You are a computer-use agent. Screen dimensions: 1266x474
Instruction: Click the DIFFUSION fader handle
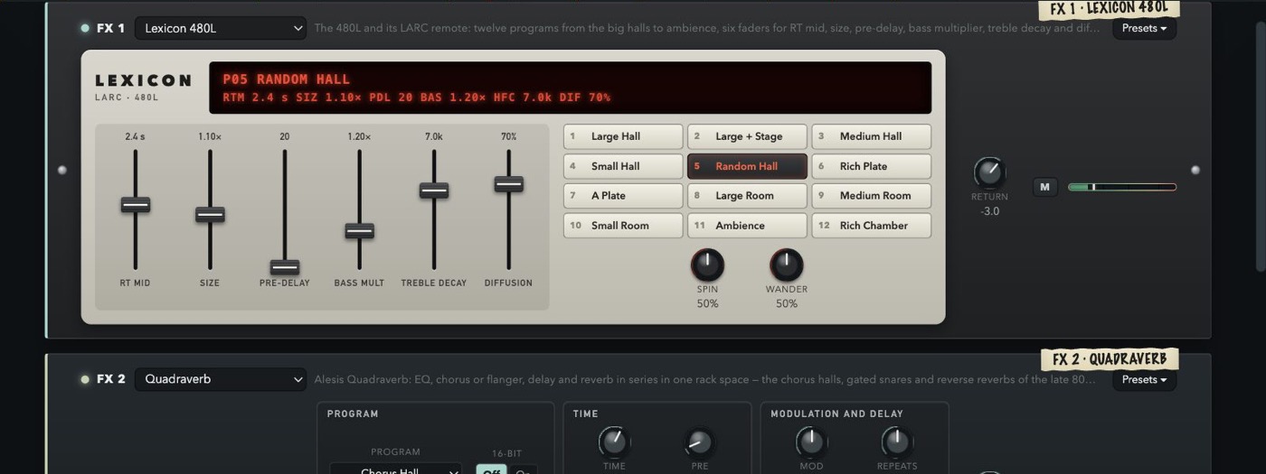508,184
